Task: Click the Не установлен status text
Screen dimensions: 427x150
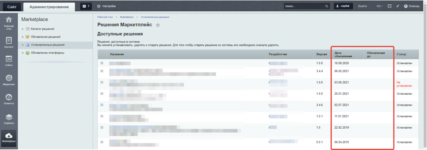Action: 404,84
